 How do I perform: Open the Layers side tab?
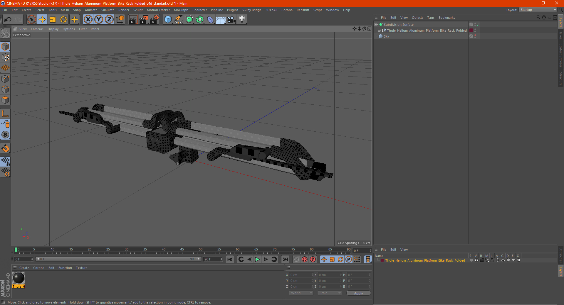point(560,271)
